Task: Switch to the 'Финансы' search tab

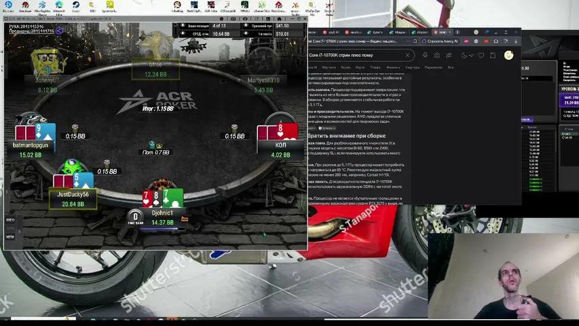Action: 393,67
